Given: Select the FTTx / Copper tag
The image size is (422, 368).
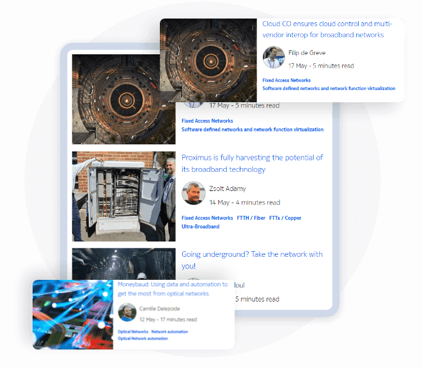Looking at the screenshot, I should [285, 218].
